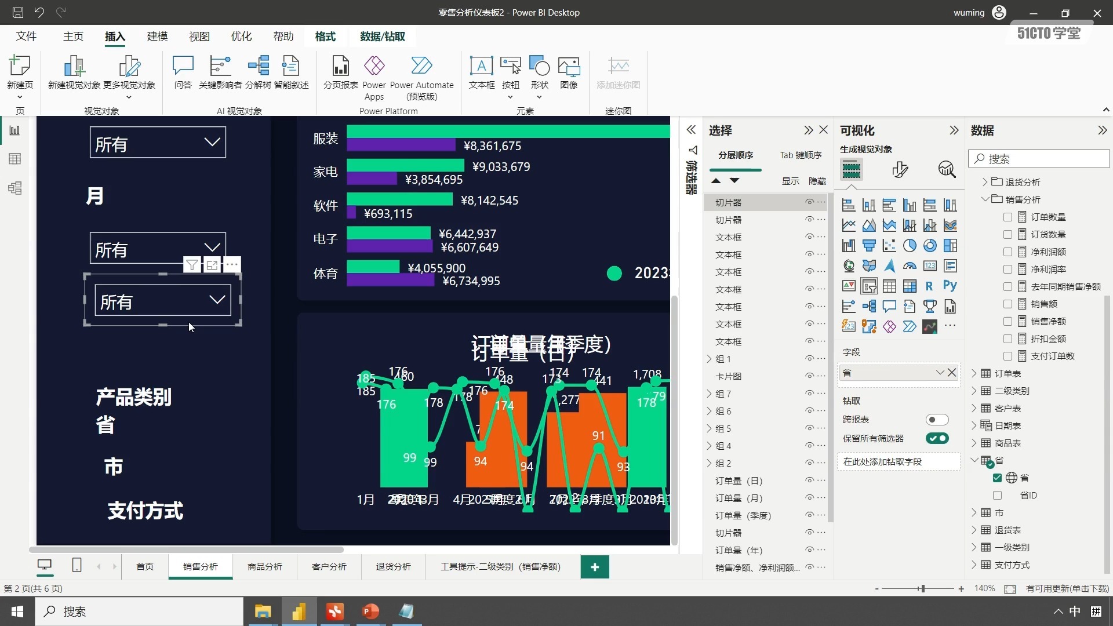The image size is (1113, 626).
Task: Expand 组 7 in selection pane
Action: [x=709, y=394]
